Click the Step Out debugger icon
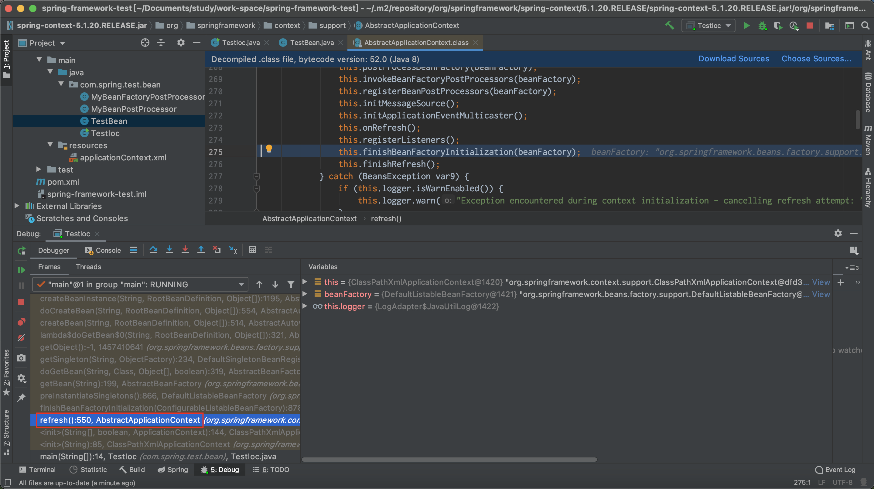 201,250
